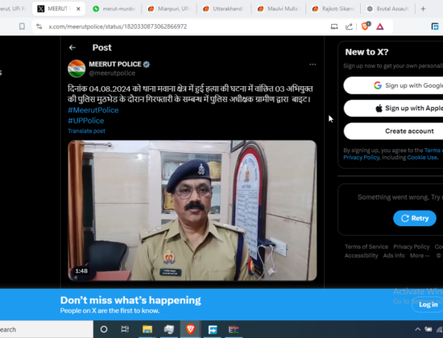
Task: Click Translate post link
Action: click(x=86, y=131)
